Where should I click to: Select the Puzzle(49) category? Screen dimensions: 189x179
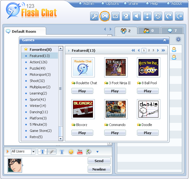tap(40, 68)
